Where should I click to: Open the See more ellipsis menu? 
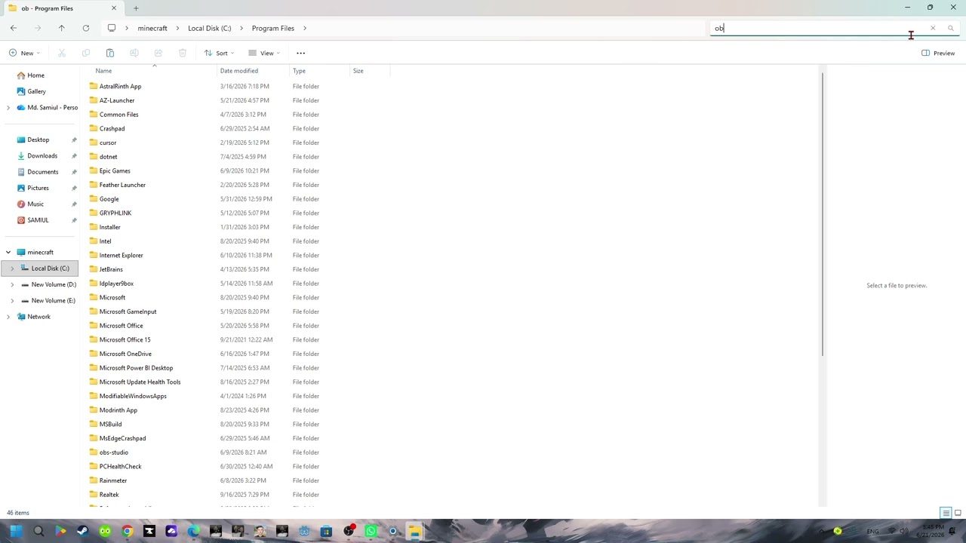[301, 53]
